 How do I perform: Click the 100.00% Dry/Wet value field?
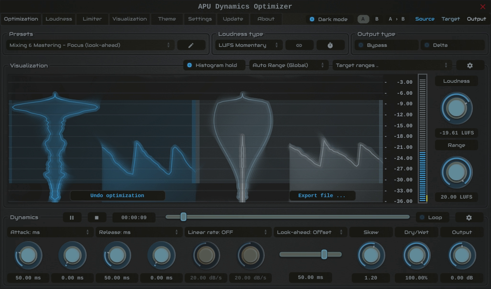click(x=416, y=278)
